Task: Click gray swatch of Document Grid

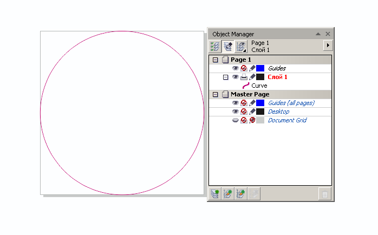Action: click(x=260, y=120)
